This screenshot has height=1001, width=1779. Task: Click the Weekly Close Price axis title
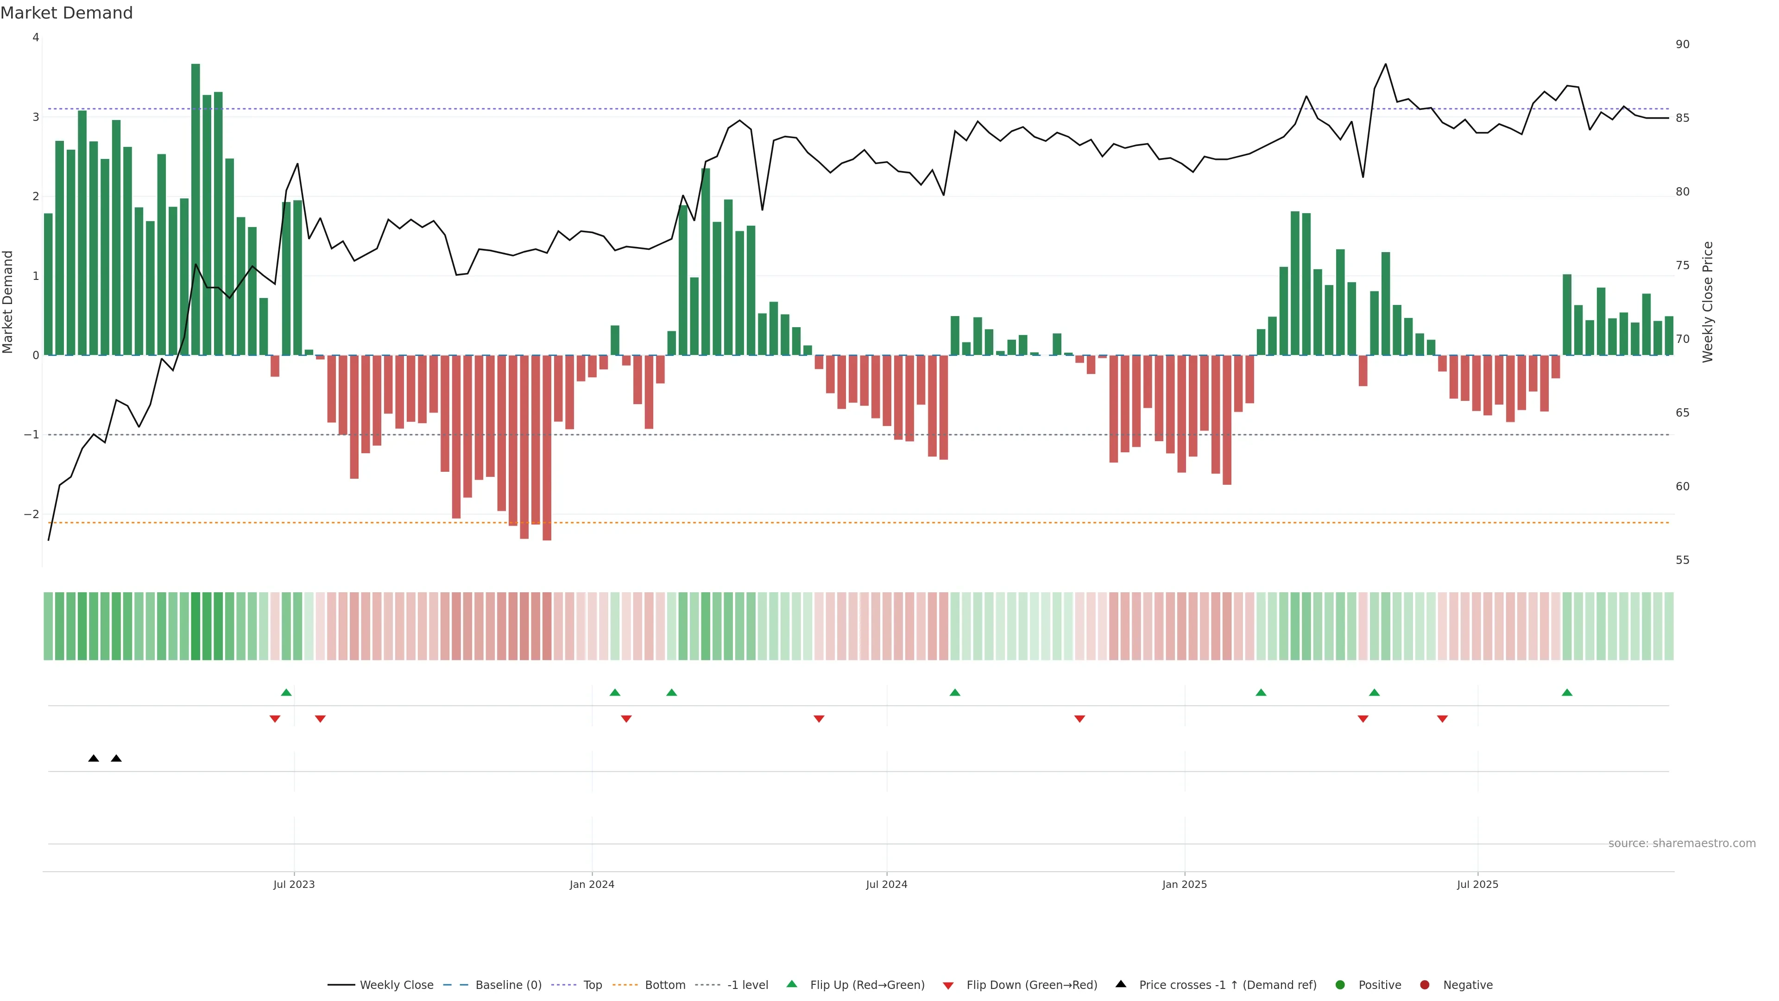(x=1708, y=302)
